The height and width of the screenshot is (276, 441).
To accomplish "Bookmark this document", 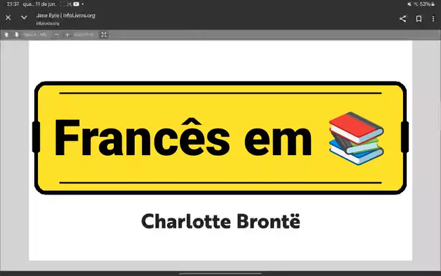I will click(419, 18).
